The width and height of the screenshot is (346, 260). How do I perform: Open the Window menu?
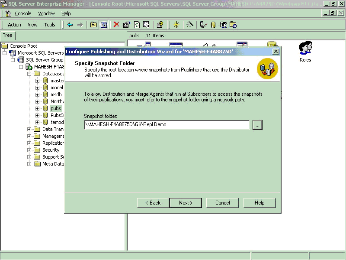coord(46,13)
